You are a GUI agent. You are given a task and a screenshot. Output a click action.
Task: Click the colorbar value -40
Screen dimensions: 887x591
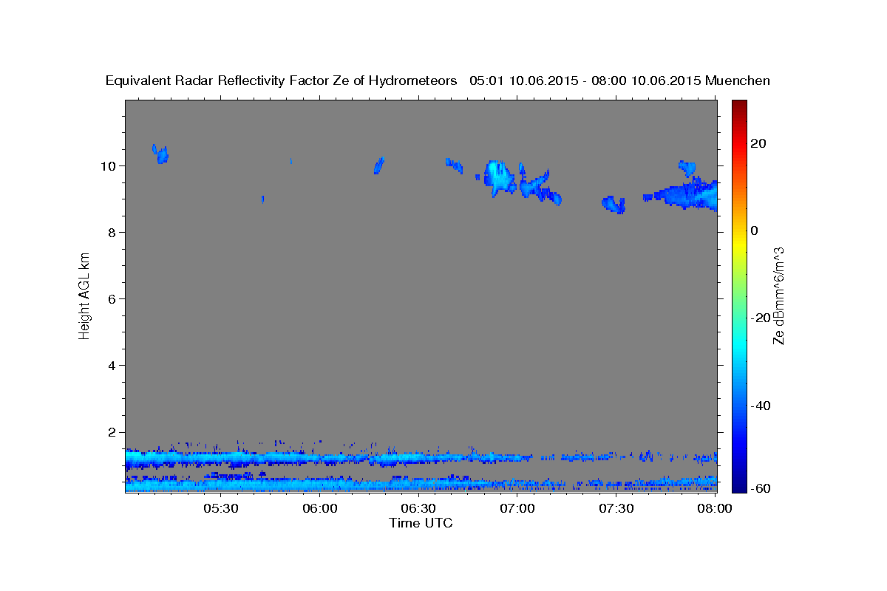760,405
